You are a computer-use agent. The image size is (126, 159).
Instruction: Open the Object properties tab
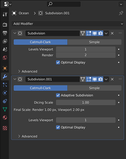click(x=5, y=68)
